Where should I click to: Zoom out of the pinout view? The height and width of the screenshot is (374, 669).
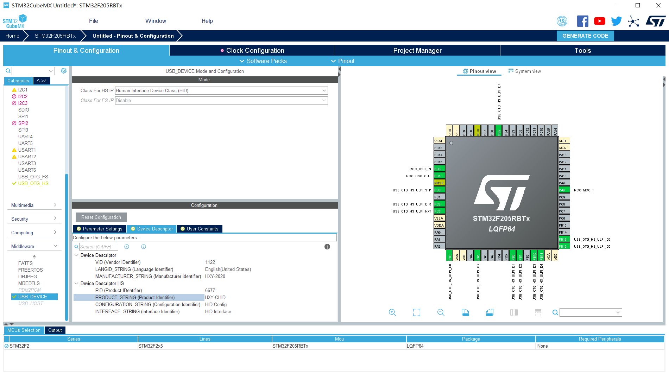[x=441, y=312]
